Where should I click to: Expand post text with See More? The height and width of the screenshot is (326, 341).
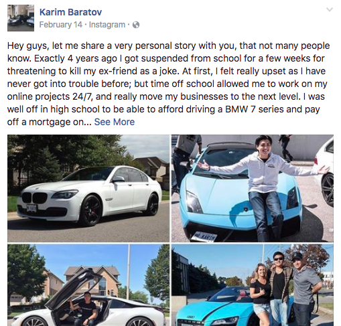115,122
